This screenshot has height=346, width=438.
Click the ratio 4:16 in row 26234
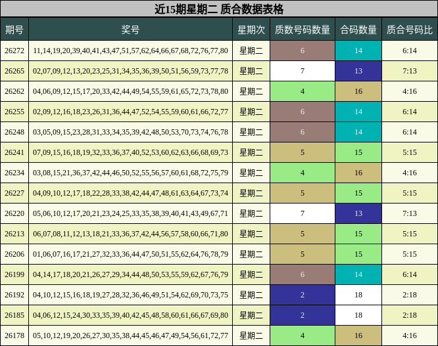[410, 173]
